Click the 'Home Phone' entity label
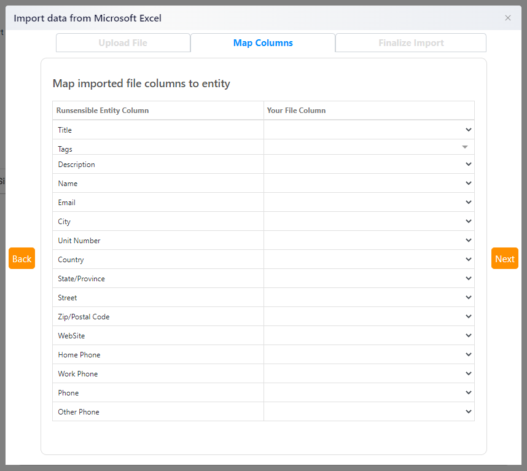 click(x=79, y=355)
